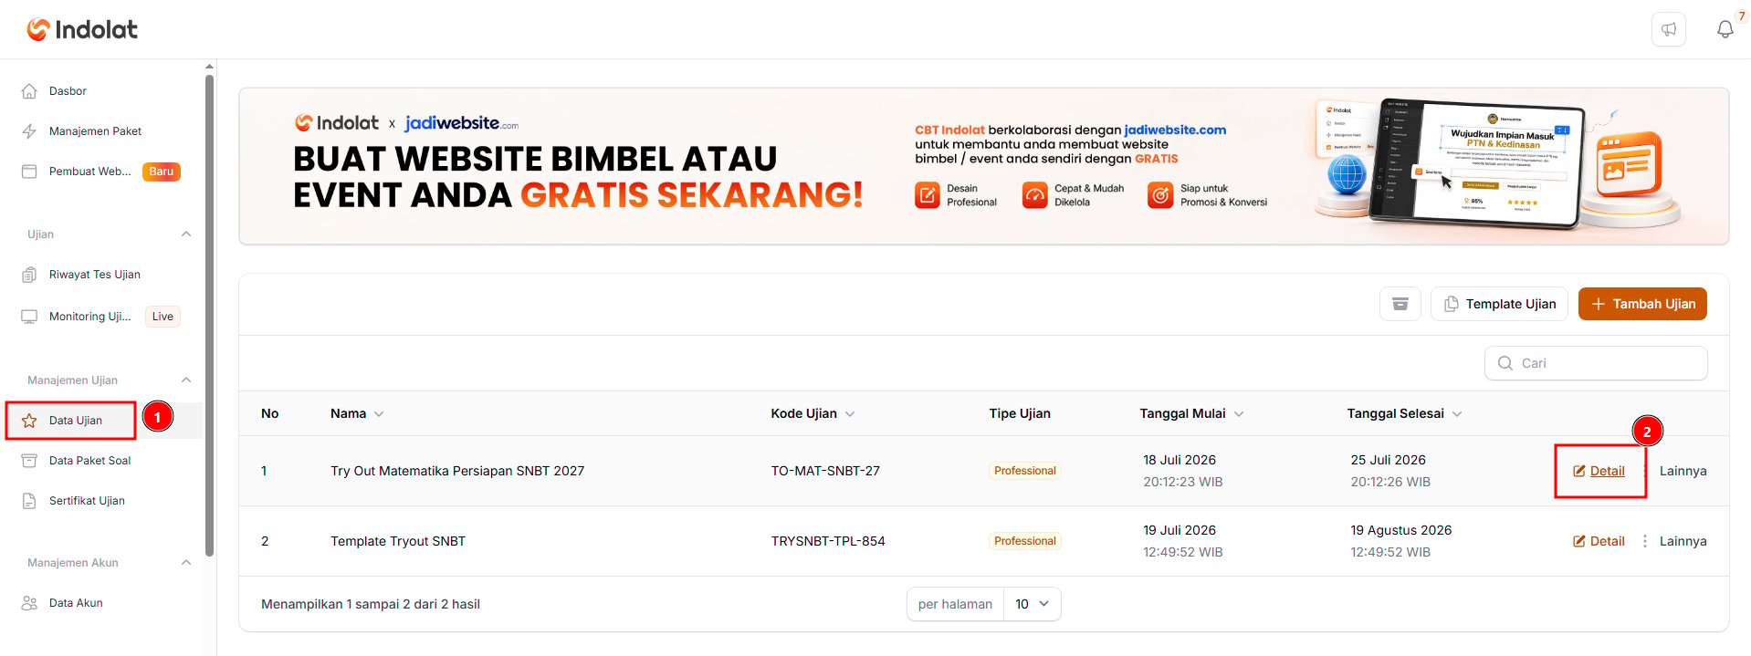Open Detail for Try Out Matematika
Image resolution: width=1751 pixels, height=656 pixels.
click(1599, 471)
